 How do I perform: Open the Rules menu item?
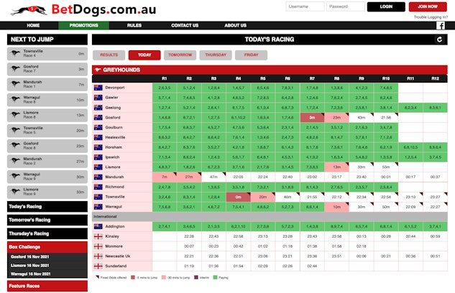[x=134, y=26]
